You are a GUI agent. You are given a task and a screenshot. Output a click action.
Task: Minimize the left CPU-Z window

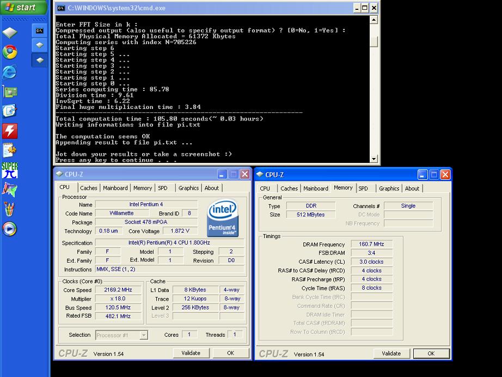pos(222,174)
